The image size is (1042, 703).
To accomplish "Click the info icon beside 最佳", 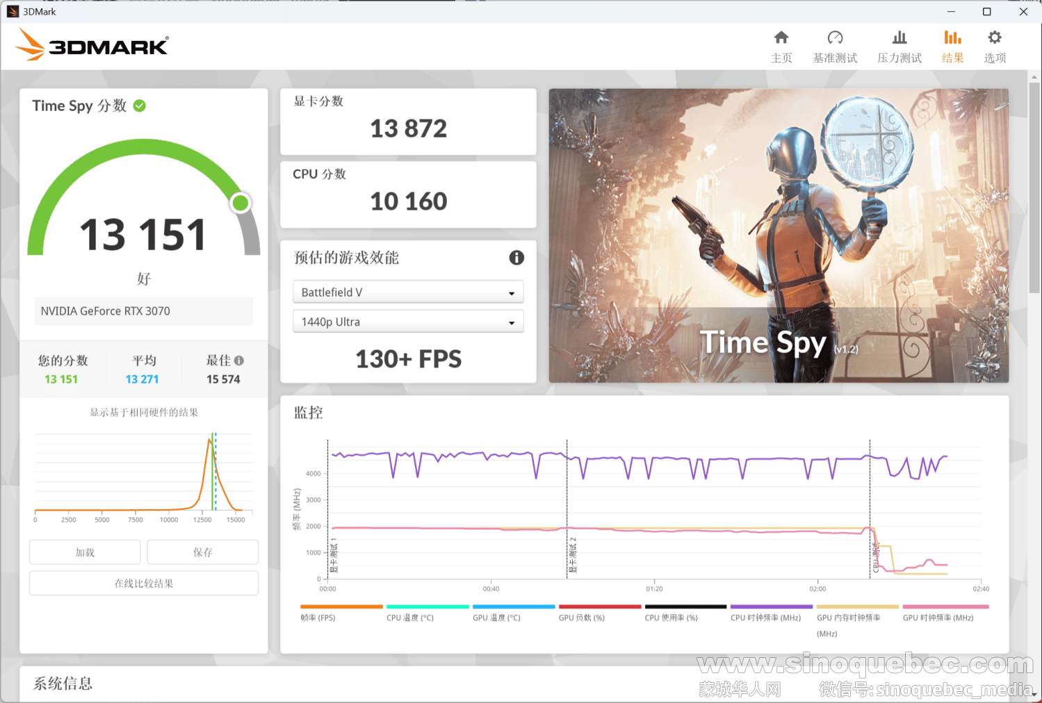I will 239,361.
